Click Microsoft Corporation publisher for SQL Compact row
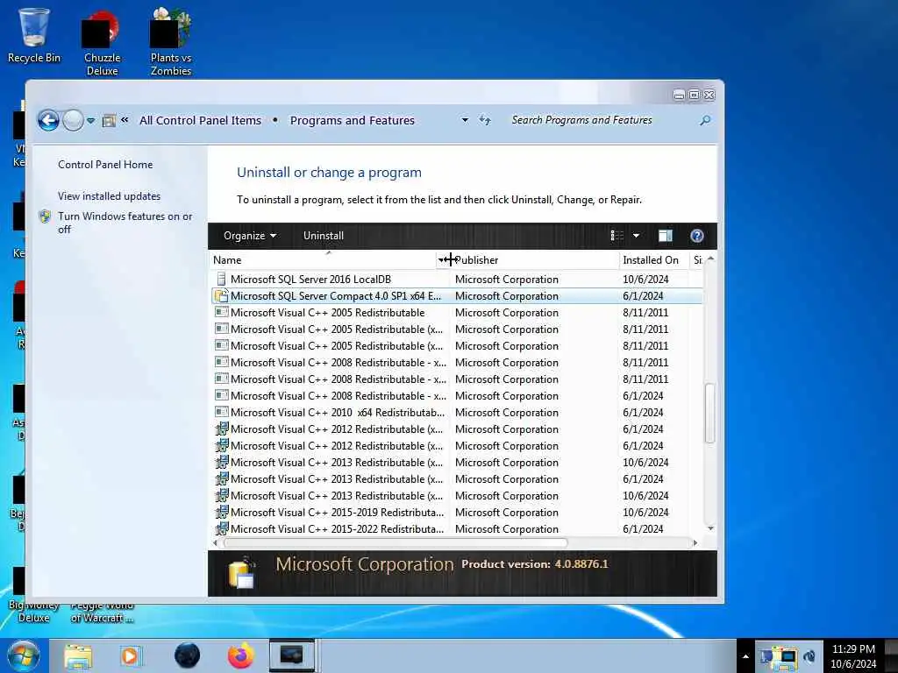Image resolution: width=898 pixels, height=673 pixels. pos(506,296)
